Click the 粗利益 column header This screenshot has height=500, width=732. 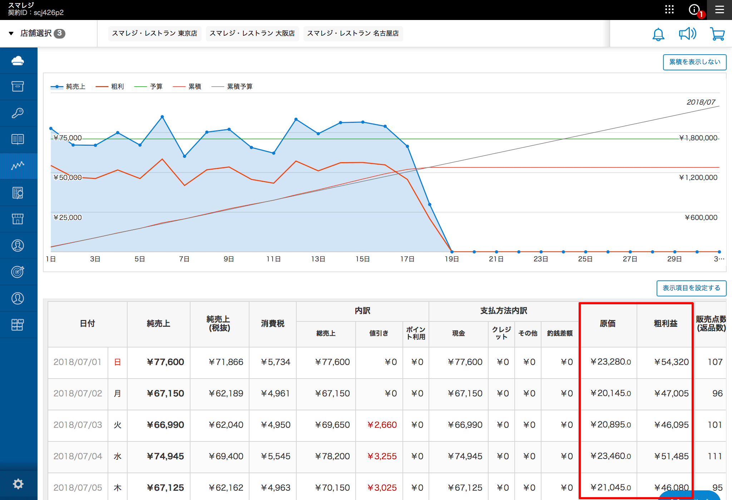pos(666,324)
